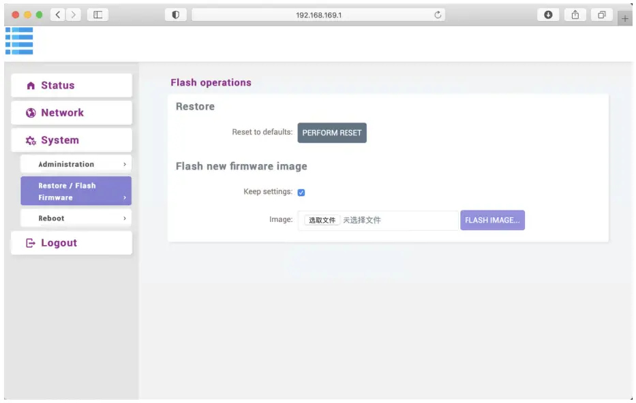636x403 pixels.
Task: Click the PERFORM RESET button
Action: pyautogui.click(x=332, y=133)
